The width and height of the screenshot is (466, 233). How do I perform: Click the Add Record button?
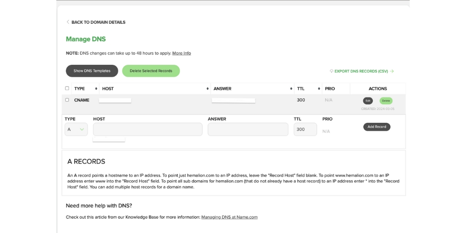(x=377, y=127)
